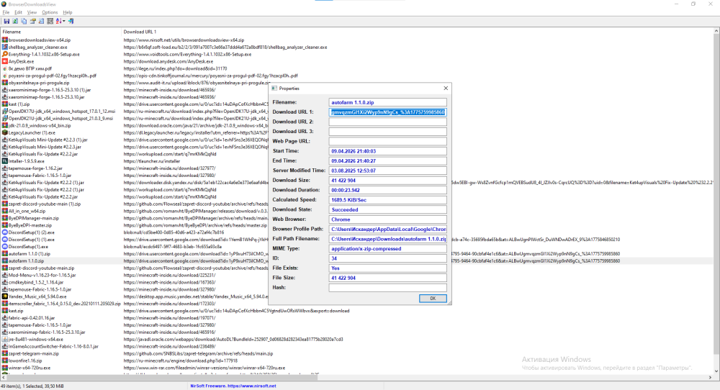Click OK in the Properties dialog
This screenshot has width=720, height=390.
pos(433,298)
